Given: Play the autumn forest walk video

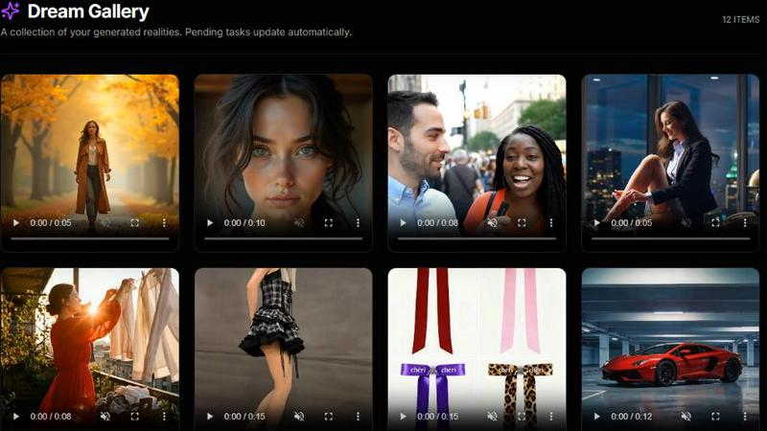Looking at the screenshot, I should (16, 223).
